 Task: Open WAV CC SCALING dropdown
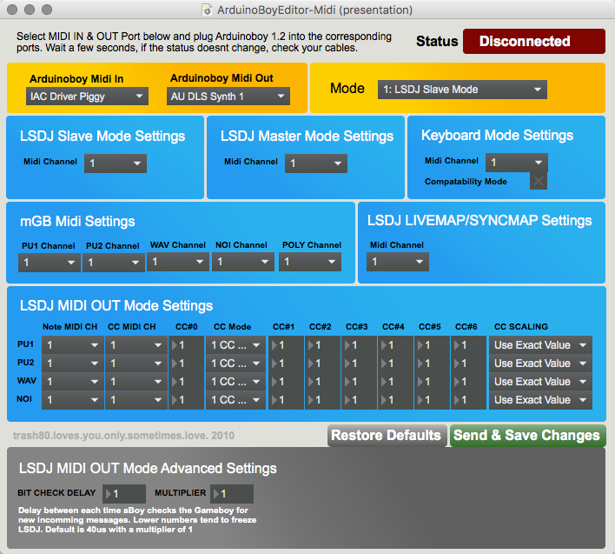540,382
